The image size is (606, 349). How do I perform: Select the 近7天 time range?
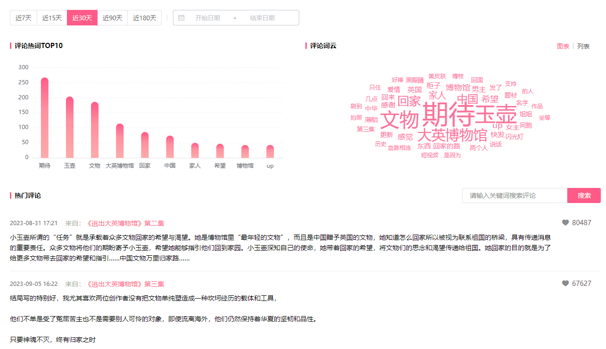(x=24, y=18)
